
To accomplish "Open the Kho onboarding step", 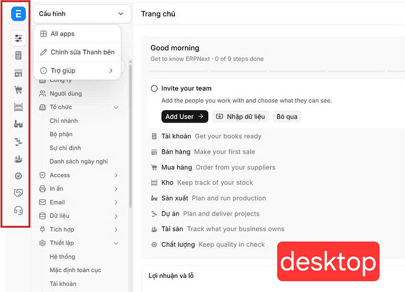I will 202,182.
